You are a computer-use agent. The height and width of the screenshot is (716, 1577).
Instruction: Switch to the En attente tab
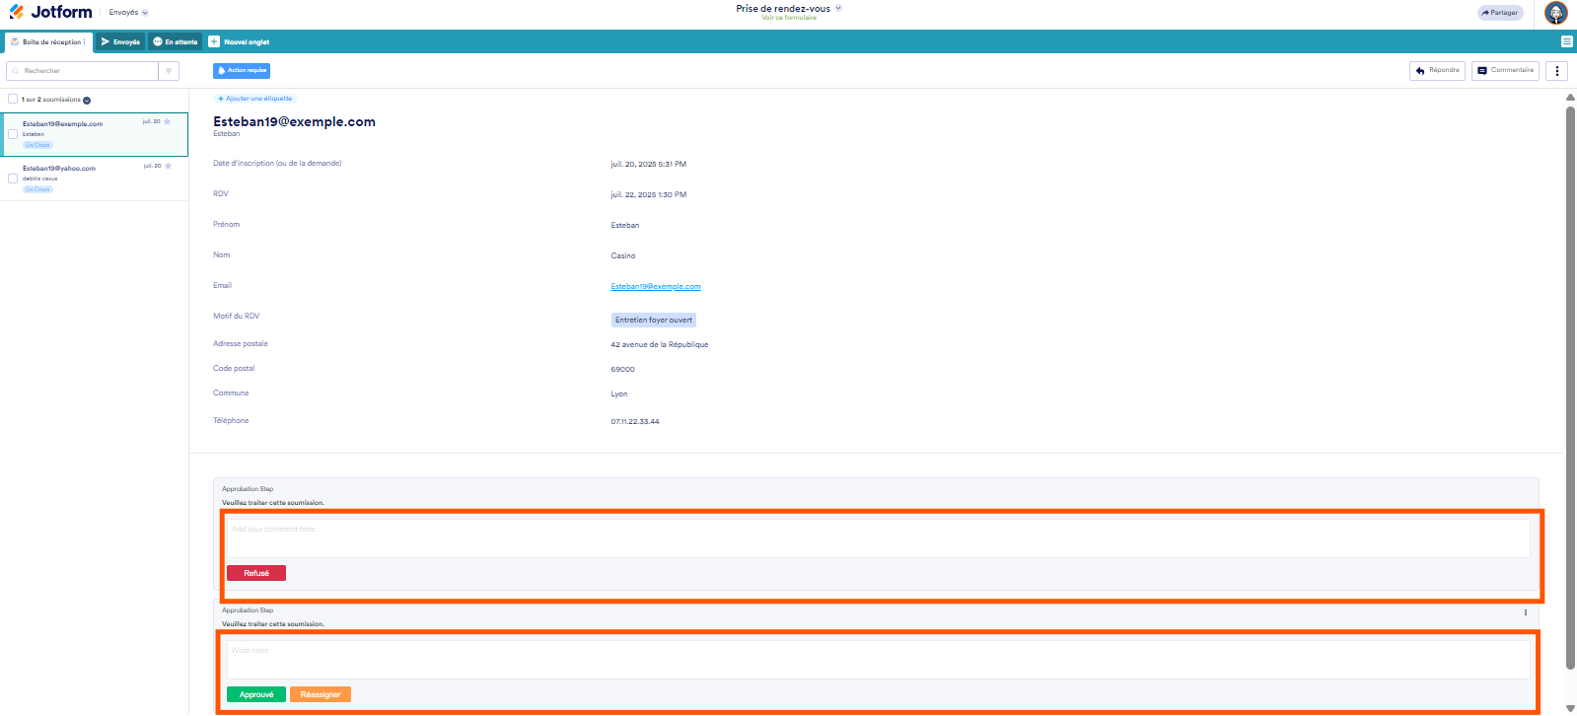pos(176,41)
